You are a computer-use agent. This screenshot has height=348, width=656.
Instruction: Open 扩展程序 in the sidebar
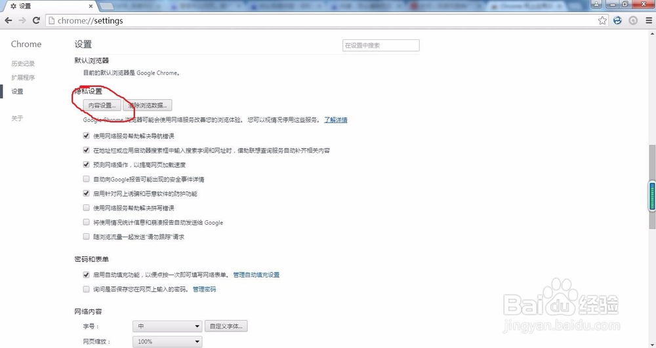click(x=23, y=77)
